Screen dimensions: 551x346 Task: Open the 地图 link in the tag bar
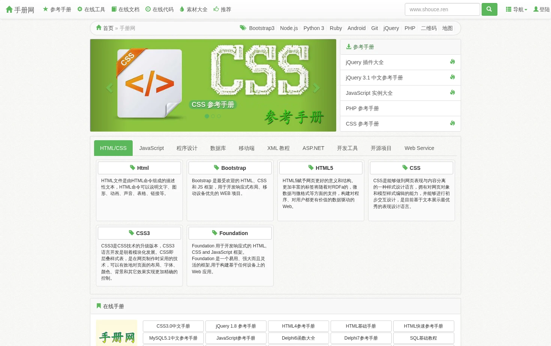coord(448,28)
